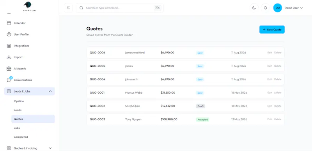Click the ⌘K shortcut badge

pyautogui.click(x=158, y=8)
